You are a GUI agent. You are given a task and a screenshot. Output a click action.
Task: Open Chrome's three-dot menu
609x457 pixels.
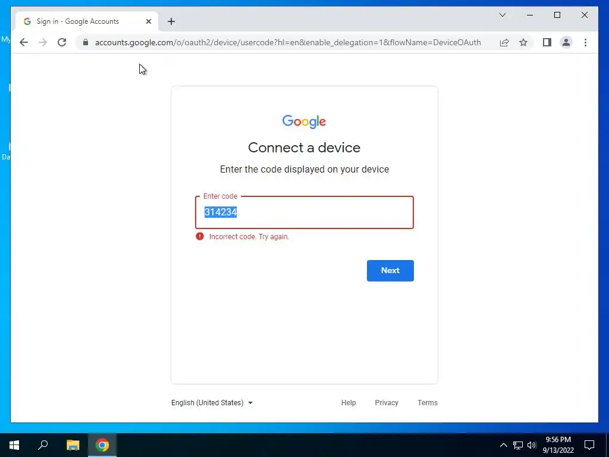coord(585,42)
